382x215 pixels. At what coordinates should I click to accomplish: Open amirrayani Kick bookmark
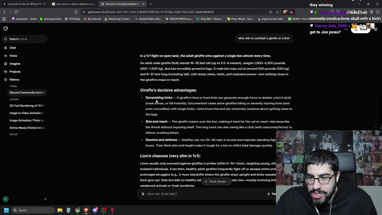click(x=50, y=19)
